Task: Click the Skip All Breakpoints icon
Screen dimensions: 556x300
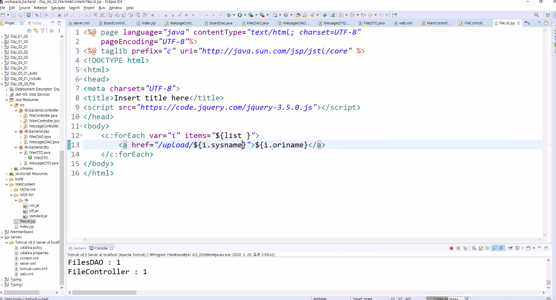Action: (x=37, y=15)
